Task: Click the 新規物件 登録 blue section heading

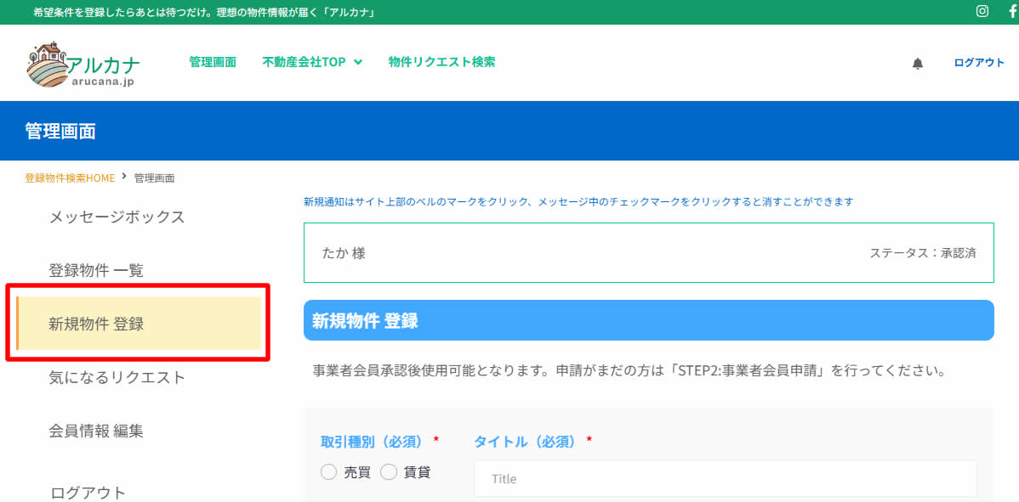Action: [648, 320]
